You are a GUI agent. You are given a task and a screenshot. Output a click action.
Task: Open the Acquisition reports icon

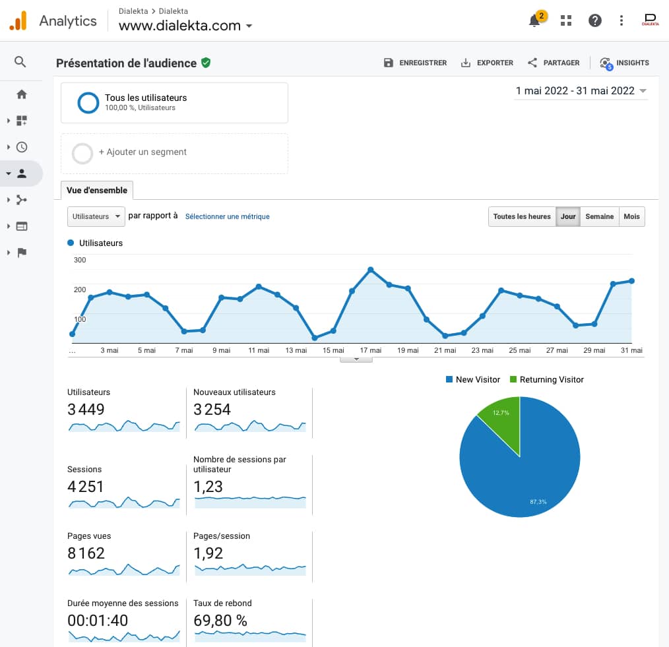22,200
